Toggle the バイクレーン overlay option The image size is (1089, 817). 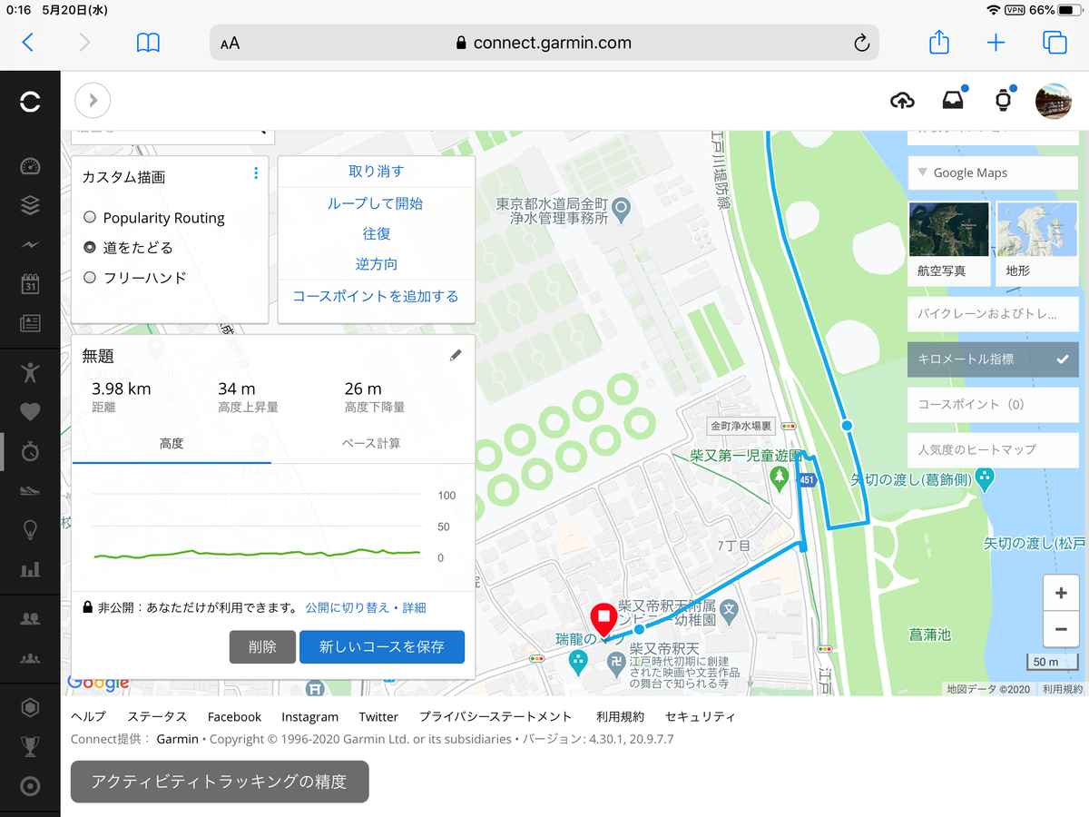993,314
